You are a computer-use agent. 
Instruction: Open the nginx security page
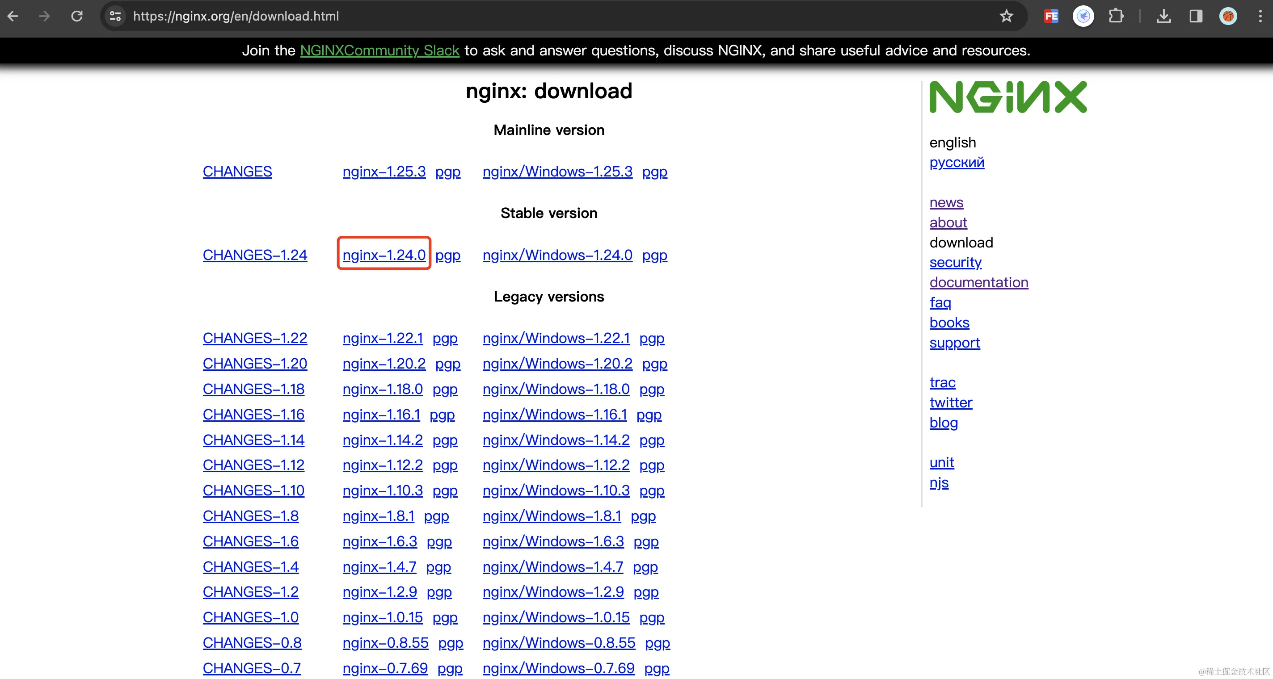(x=955, y=262)
